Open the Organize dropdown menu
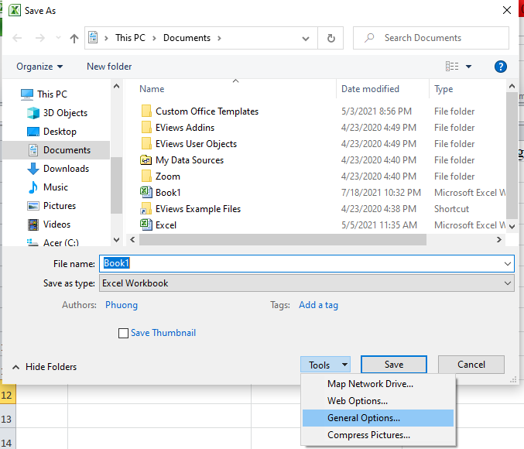This screenshot has width=524, height=449. [x=39, y=67]
